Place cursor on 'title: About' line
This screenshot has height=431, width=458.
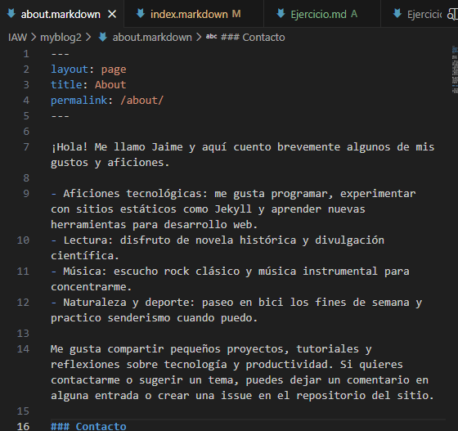[88, 85]
